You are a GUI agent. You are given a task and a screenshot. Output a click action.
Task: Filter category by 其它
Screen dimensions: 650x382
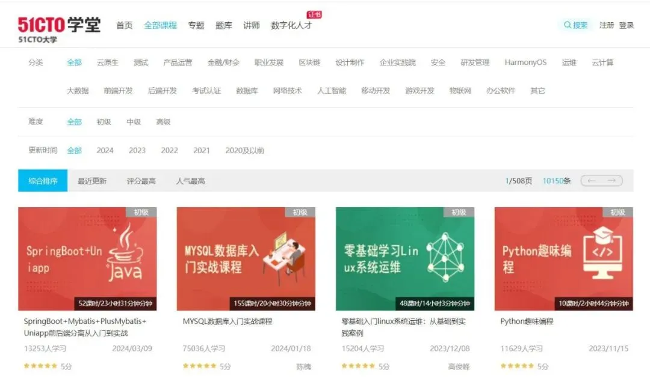(537, 91)
